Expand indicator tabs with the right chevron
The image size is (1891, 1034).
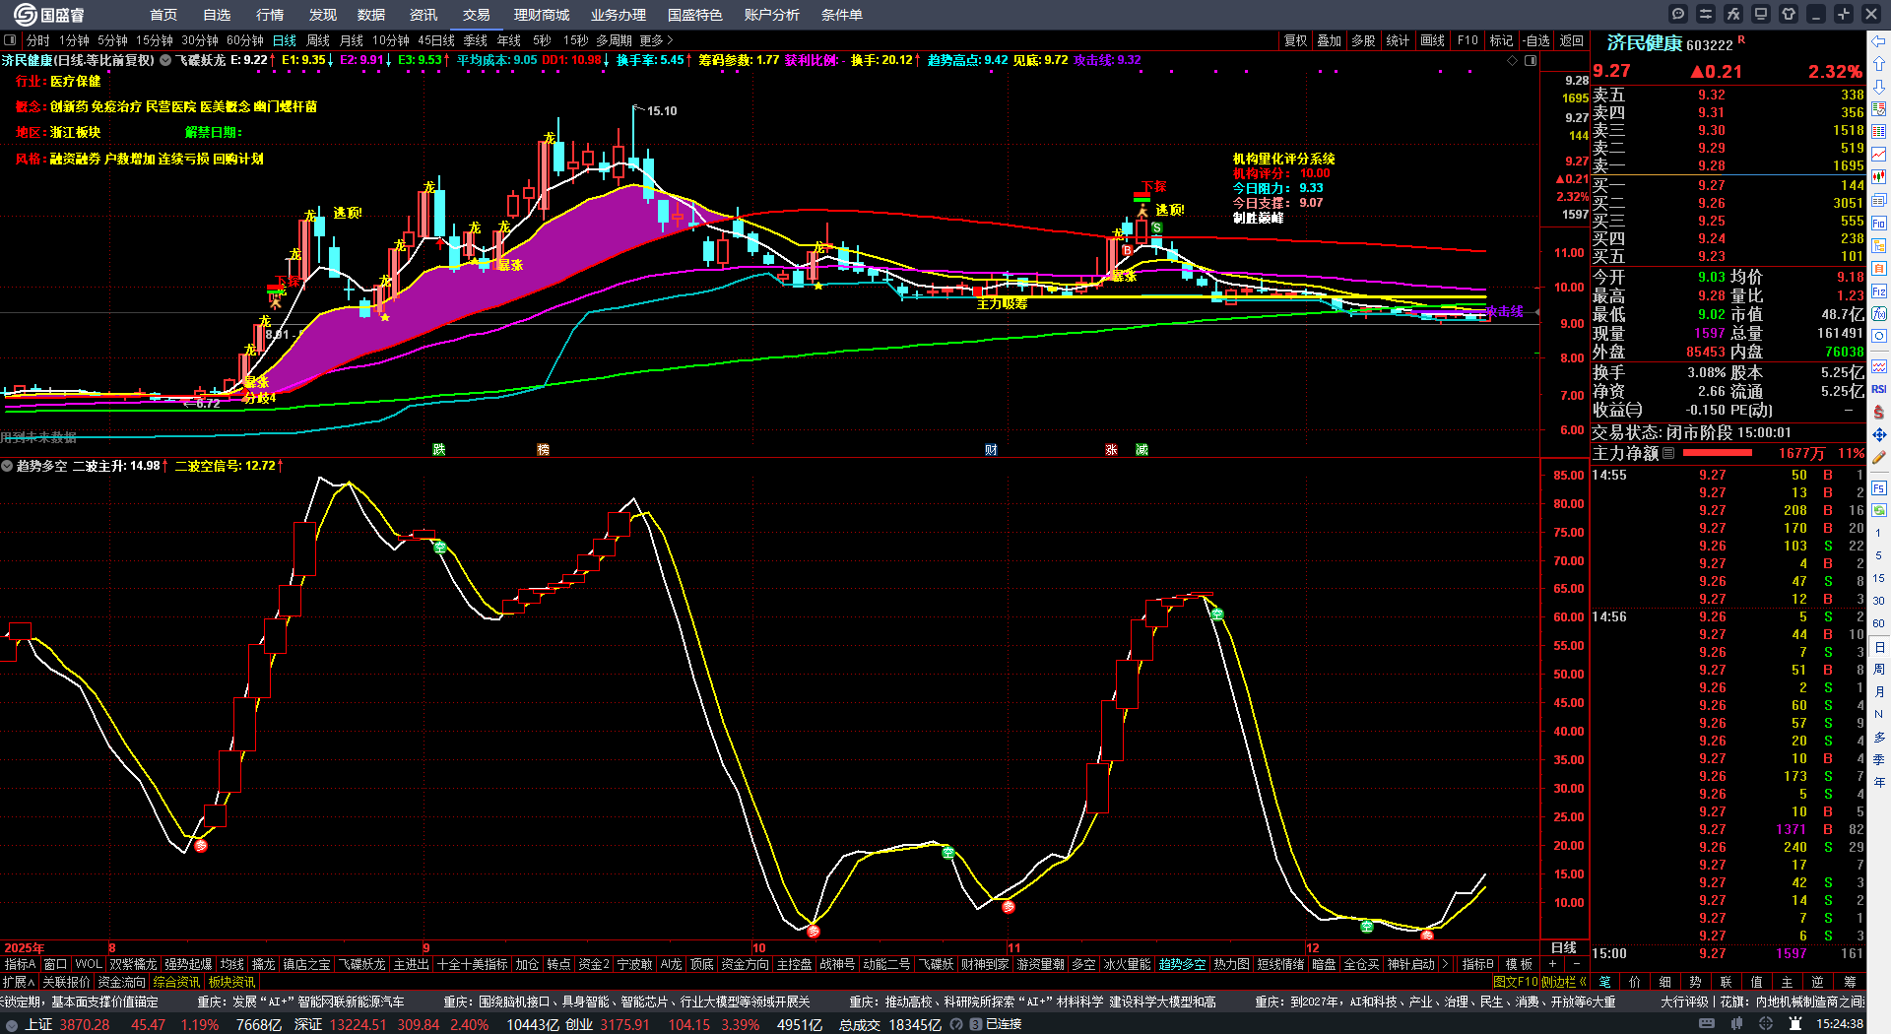1445,964
